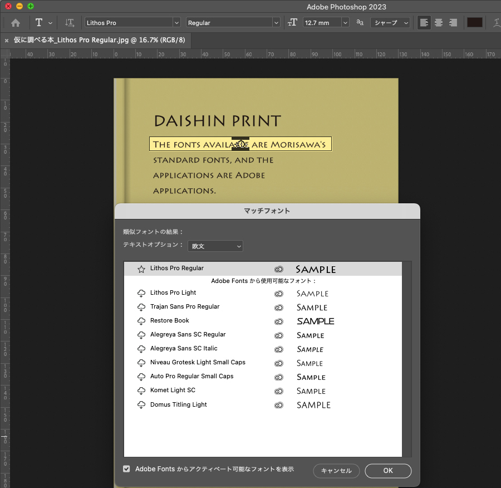501x488 pixels.
Task: Select the Domus Titling Light font name
Action: coord(178,404)
